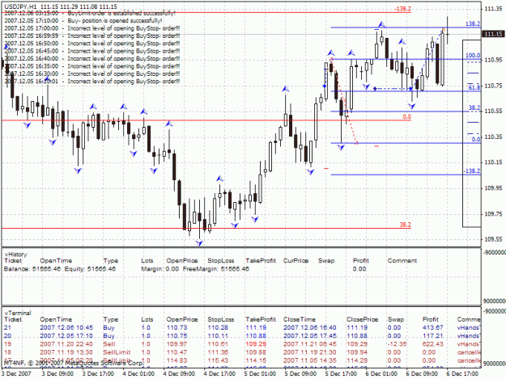The width and height of the screenshot is (506, 379).
Task: Click open time 2007.12.05 17:10 in vTerminal
Action: 66,336
